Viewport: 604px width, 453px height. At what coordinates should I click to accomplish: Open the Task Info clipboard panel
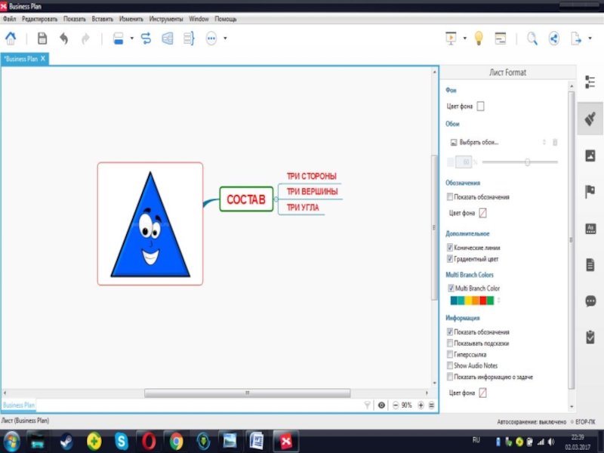coord(590,337)
